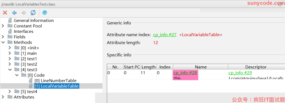Screen dimensions: 285x103
Task: Expand the Attributes node arrow
Action: (x=3, y=97)
